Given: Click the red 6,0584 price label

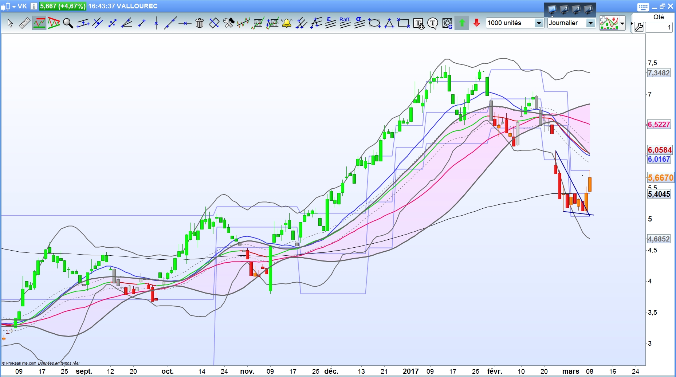Looking at the screenshot, I should coord(660,150).
